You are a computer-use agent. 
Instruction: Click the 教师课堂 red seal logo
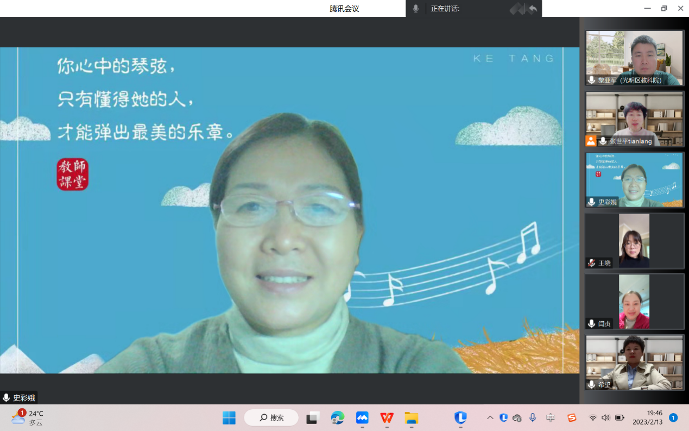pyautogui.click(x=72, y=175)
